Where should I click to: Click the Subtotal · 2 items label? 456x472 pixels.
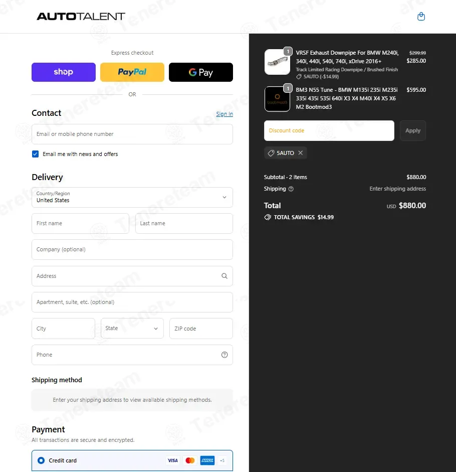click(286, 177)
